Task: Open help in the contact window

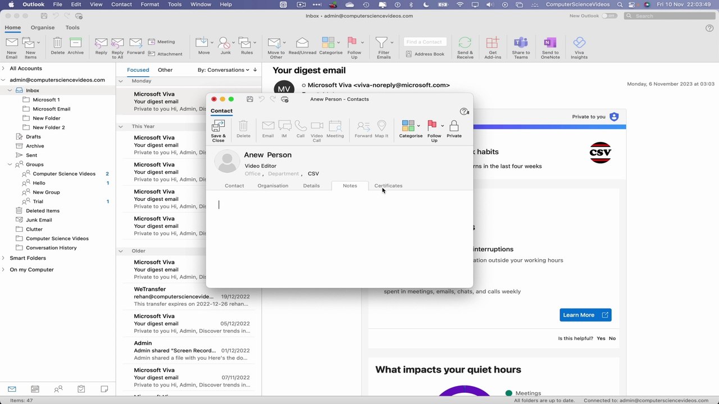Action: (x=464, y=112)
